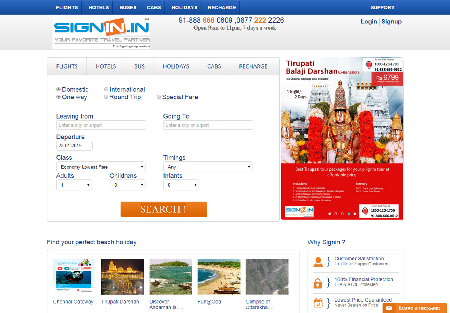450x313 pixels.
Task: Click the Financial Protection padlock icon
Action: pyautogui.click(x=318, y=283)
